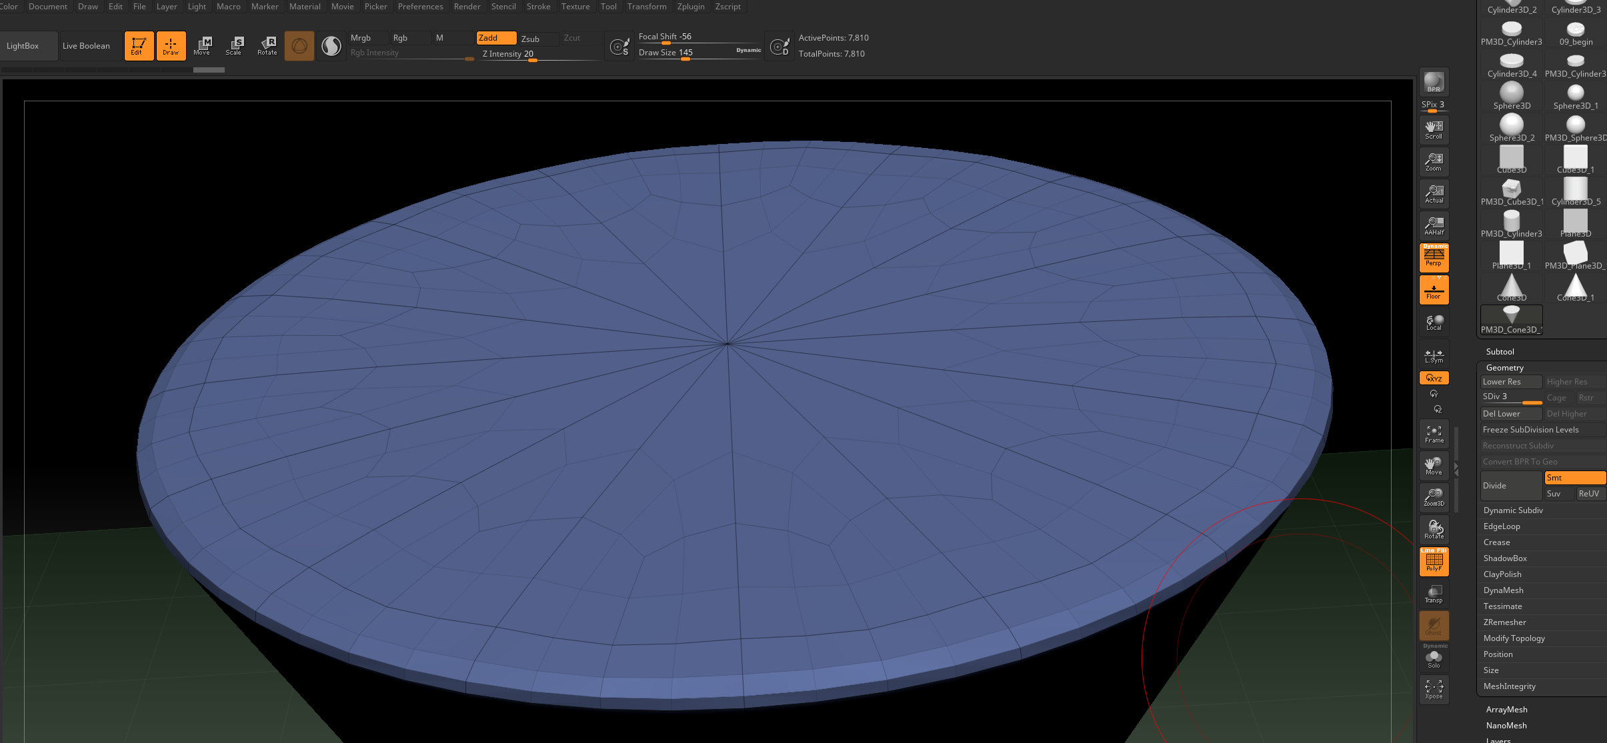This screenshot has height=743, width=1607.
Task: Open the Stroke menu
Action: click(539, 7)
